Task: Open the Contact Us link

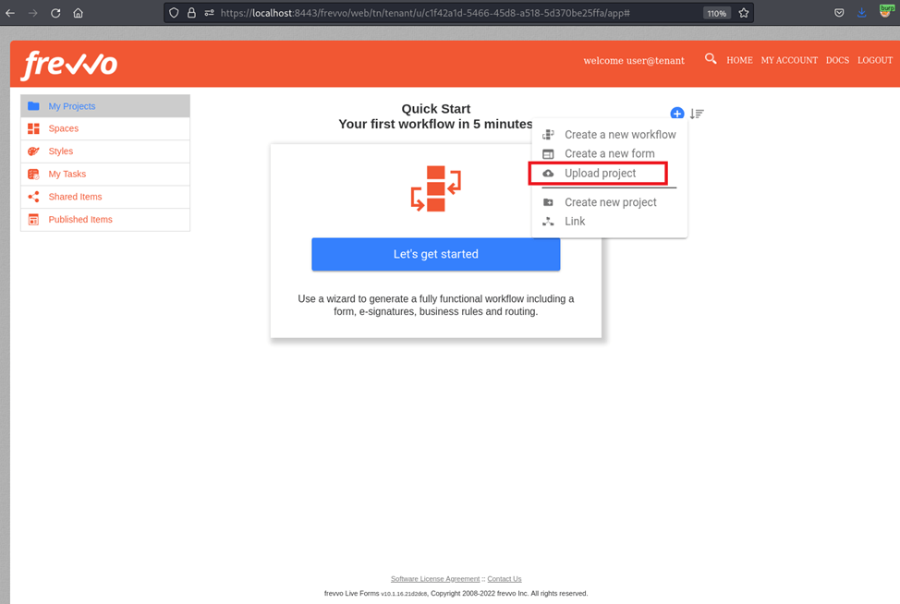Action: pos(504,578)
